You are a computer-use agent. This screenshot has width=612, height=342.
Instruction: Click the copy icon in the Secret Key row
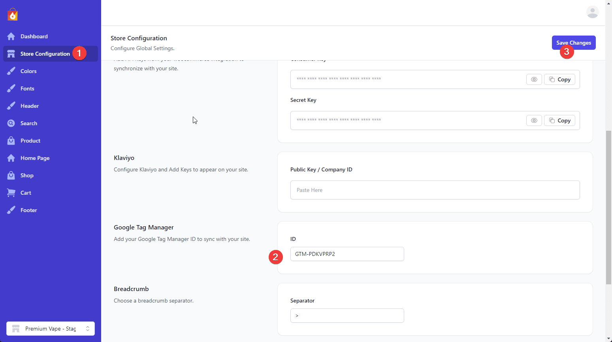552,120
